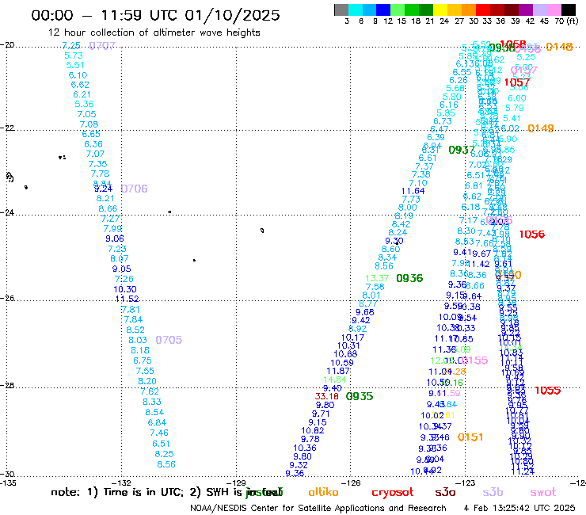Click the legend label 'swot'

click(x=543, y=492)
